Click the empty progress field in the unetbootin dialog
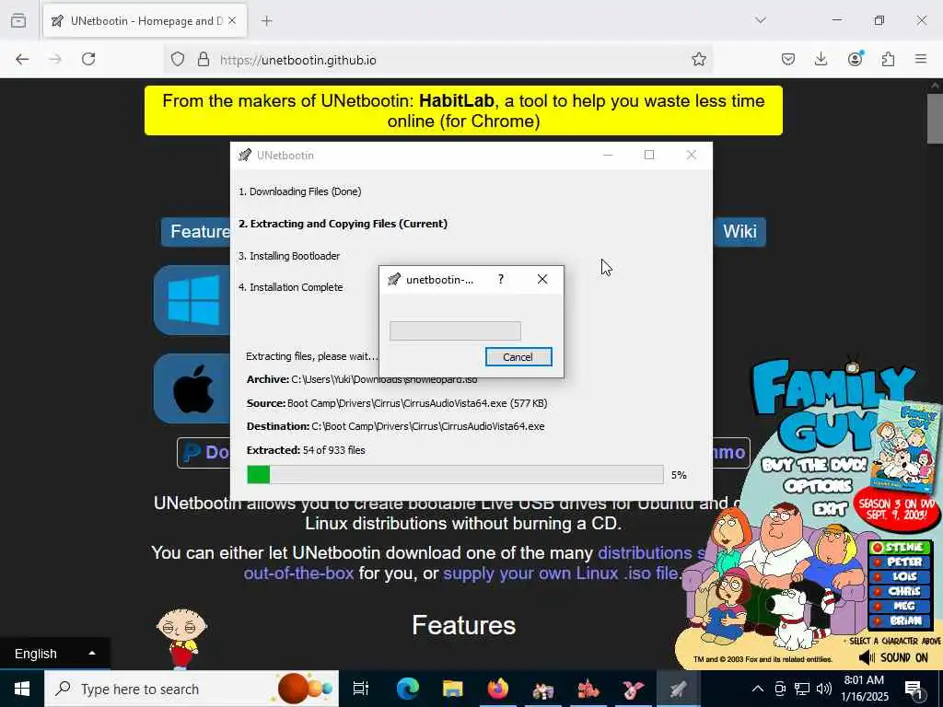 [455, 330]
